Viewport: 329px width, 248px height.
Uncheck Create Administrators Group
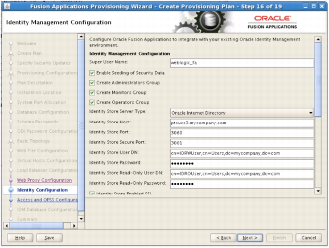click(x=92, y=83)
